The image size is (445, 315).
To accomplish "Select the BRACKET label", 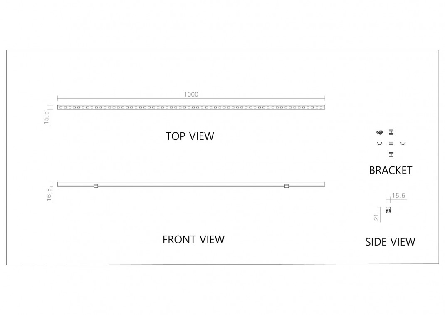I will (391, 171).
